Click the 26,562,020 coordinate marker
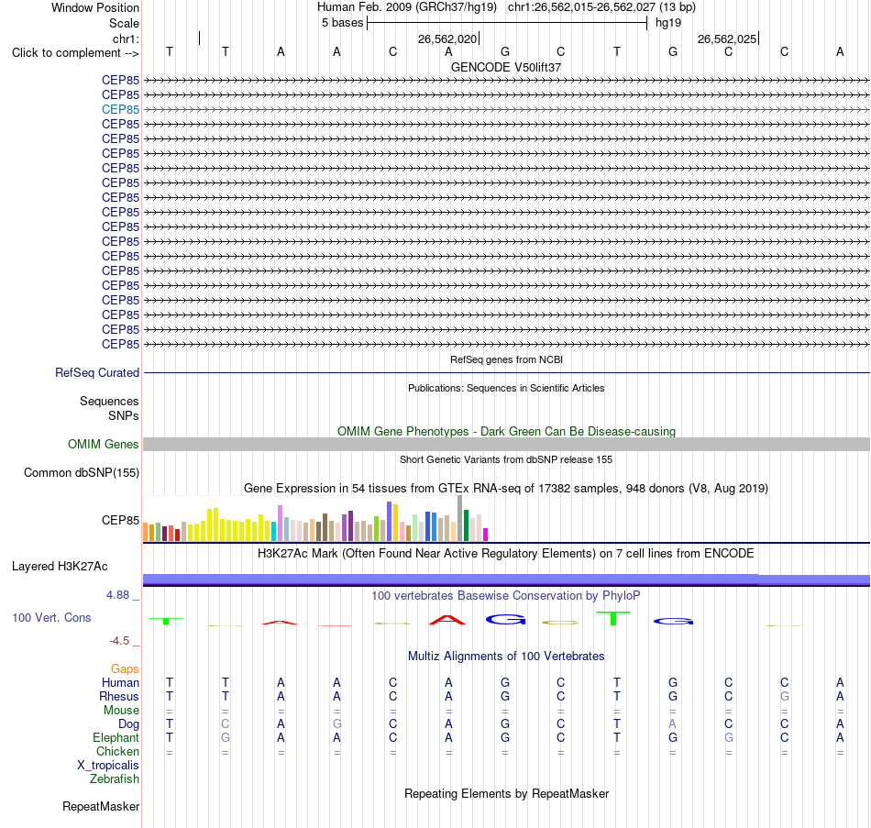The image size is (871, 828). click(x=447, y=39)
